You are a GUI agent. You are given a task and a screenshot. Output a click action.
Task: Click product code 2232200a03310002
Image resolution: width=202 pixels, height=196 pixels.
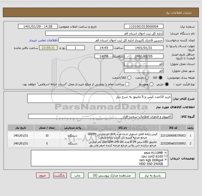[x=173, y=143]
